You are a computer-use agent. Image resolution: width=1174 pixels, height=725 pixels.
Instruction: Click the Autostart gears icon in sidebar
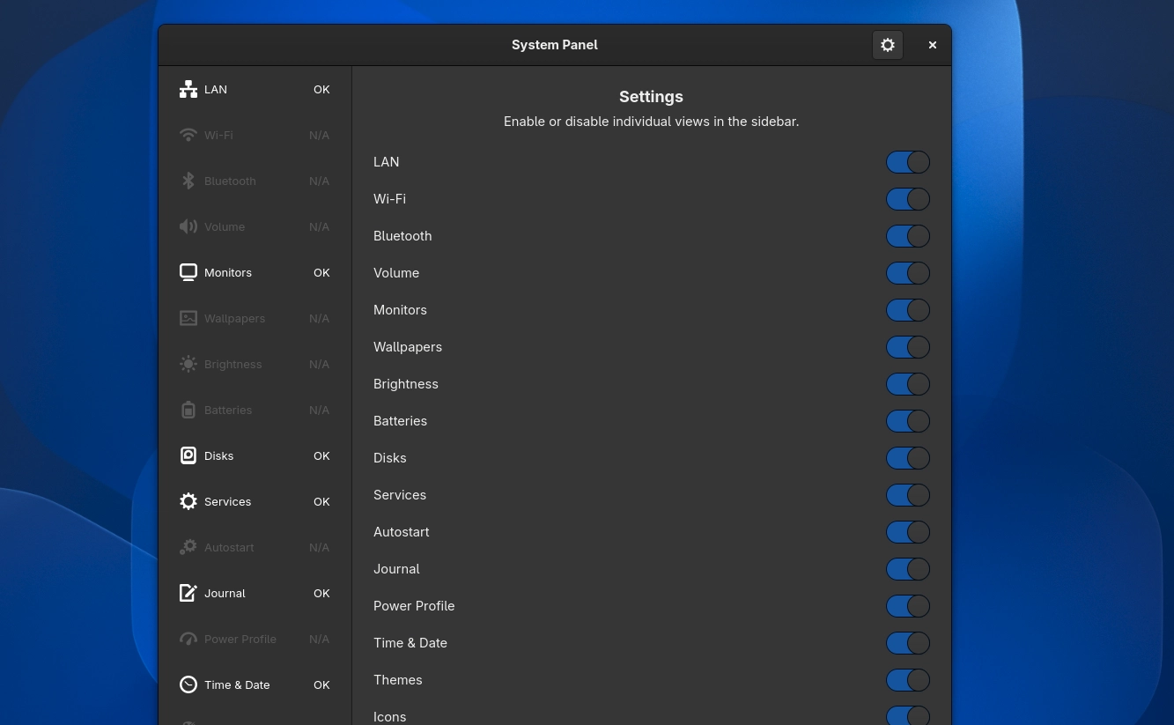(x=188, y=547)
